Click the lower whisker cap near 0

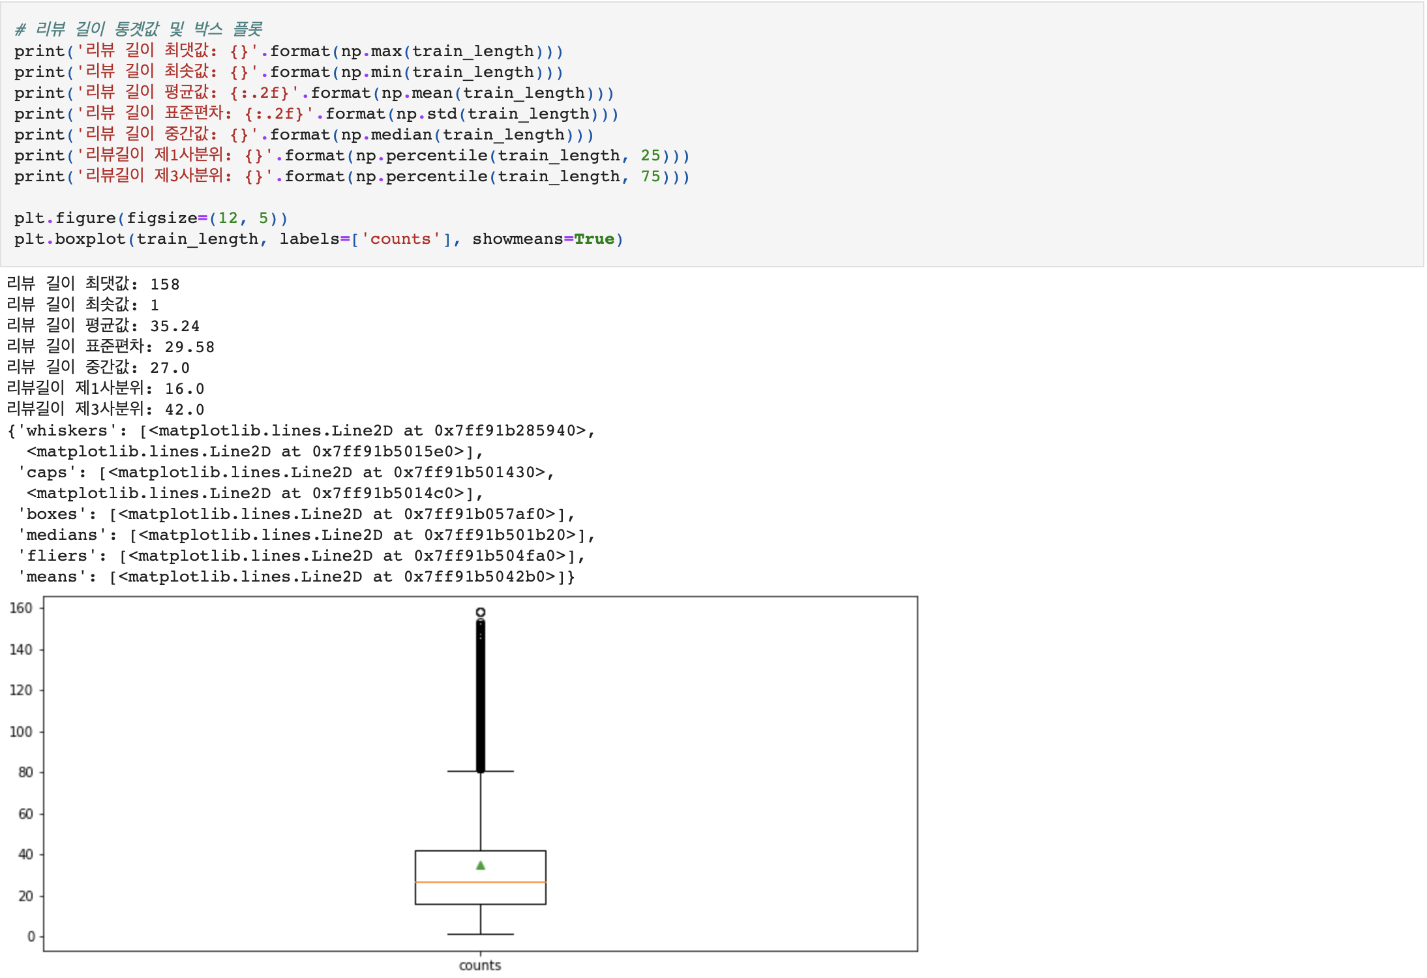tap(481, 934)
